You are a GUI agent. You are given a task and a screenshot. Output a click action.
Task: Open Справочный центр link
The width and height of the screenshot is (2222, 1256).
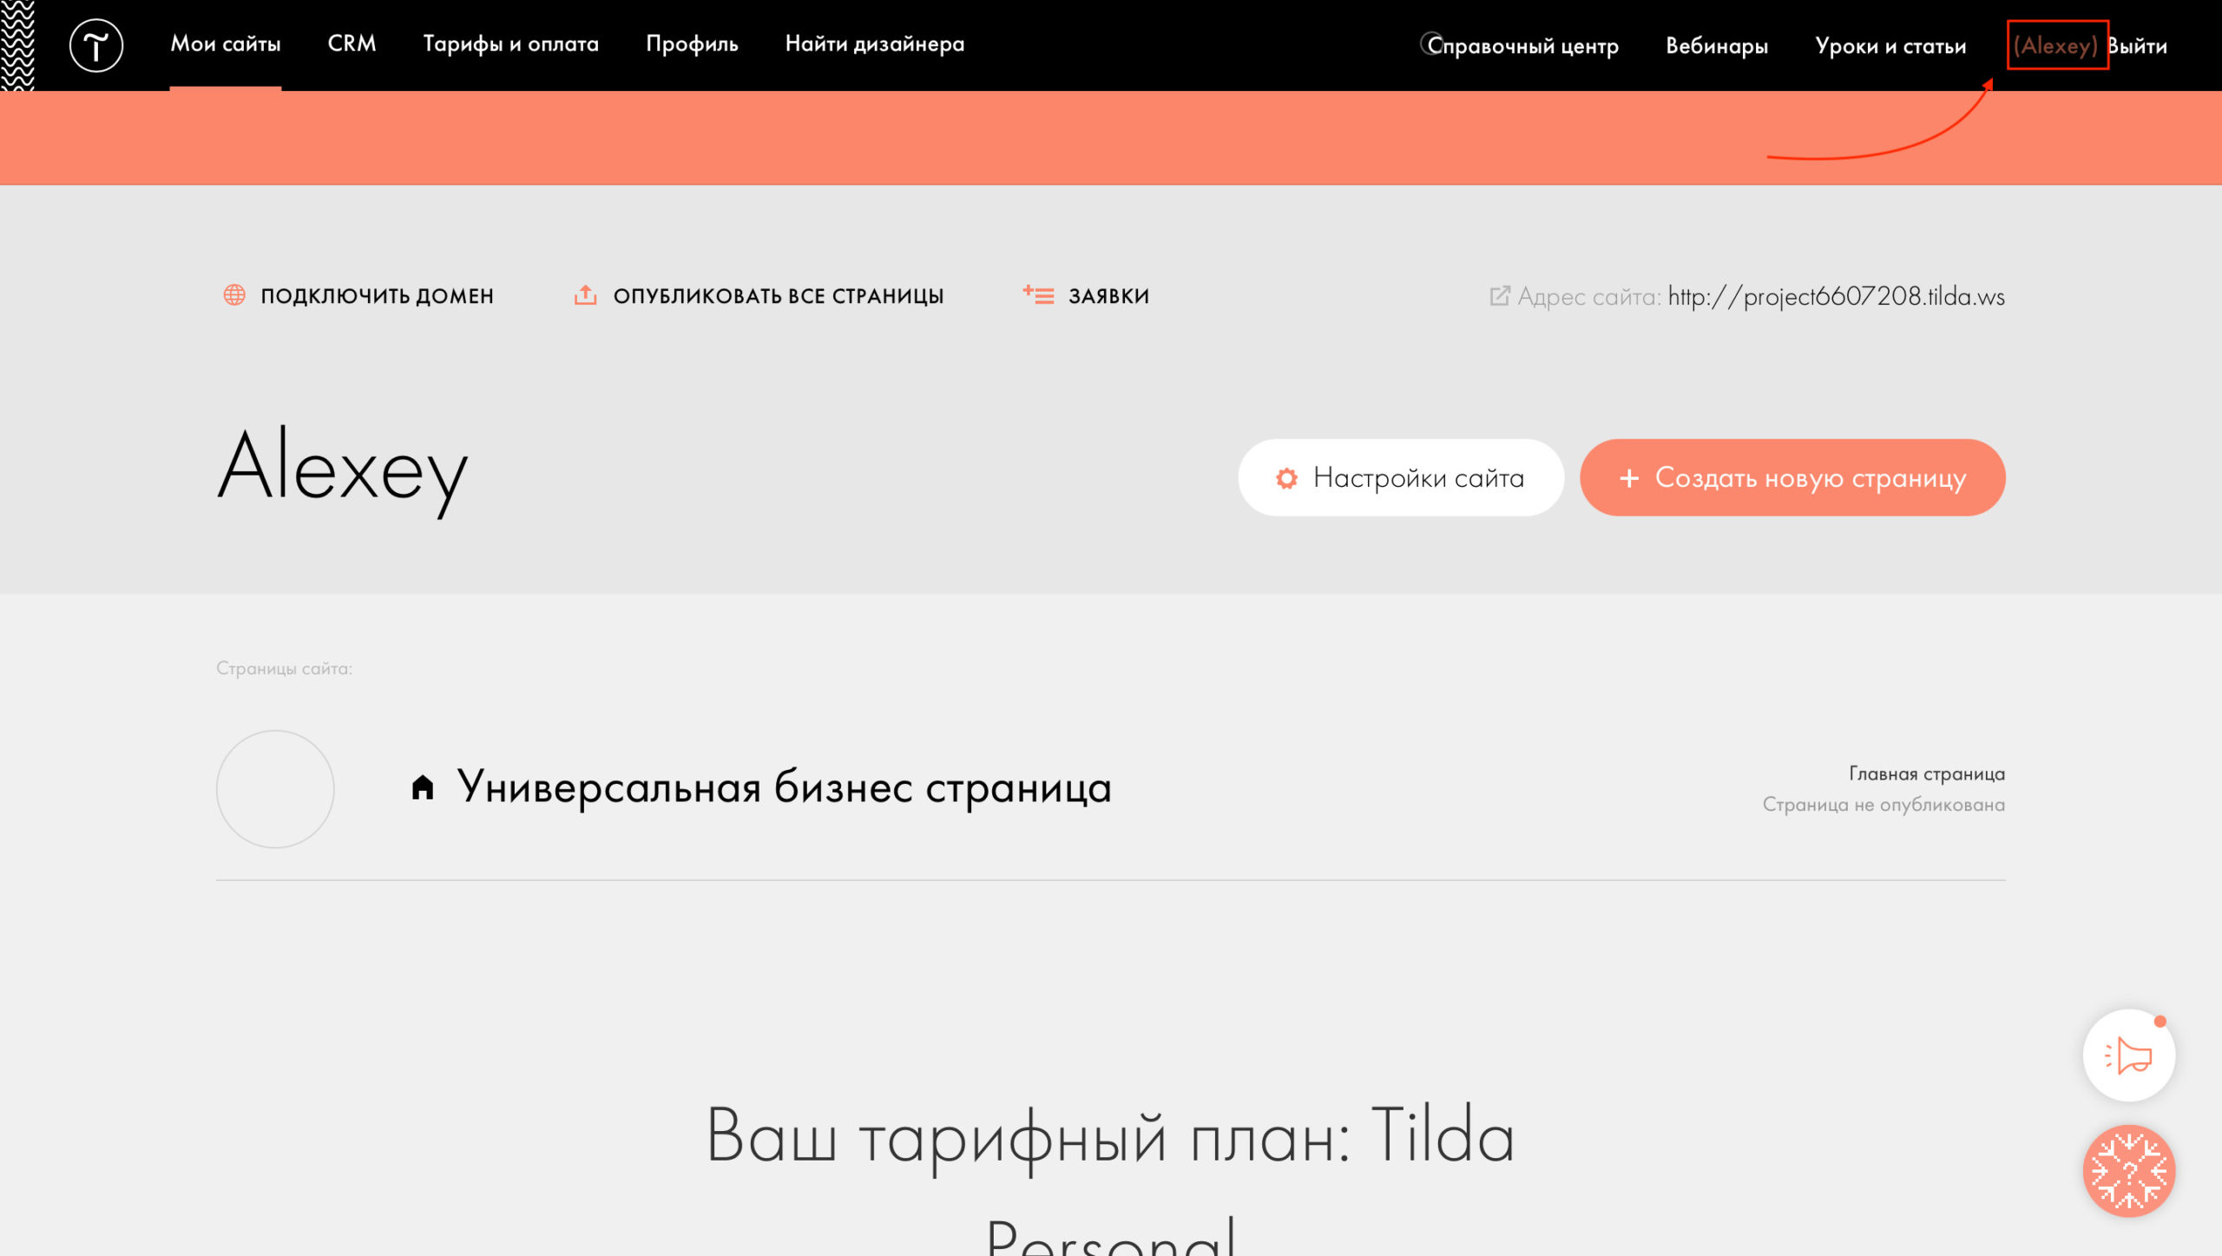pyautogui.click(x=1522, y=46)
